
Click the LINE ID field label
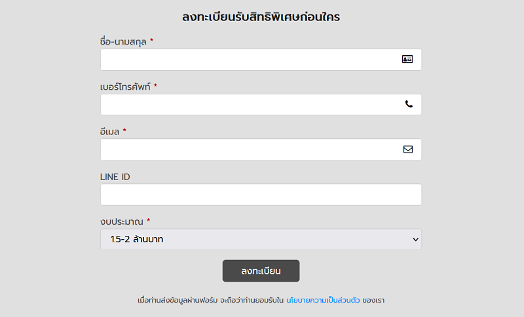pos(115,177)
